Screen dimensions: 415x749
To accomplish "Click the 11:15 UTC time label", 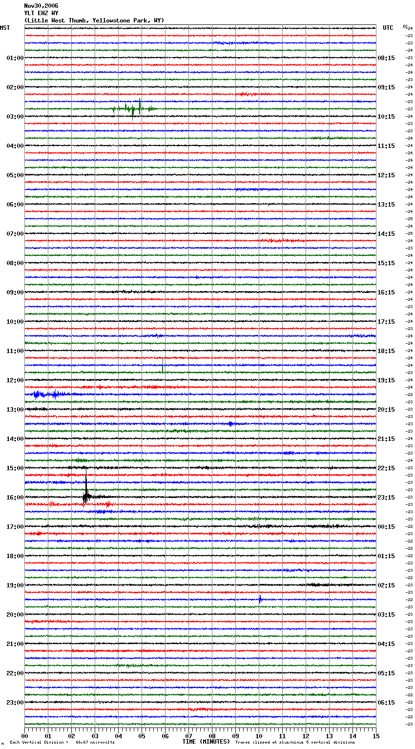I will [386, 146].
